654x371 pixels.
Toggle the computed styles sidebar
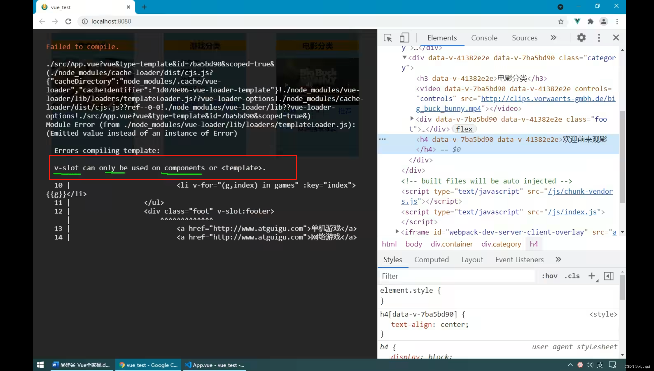click(x=609, y=276)
